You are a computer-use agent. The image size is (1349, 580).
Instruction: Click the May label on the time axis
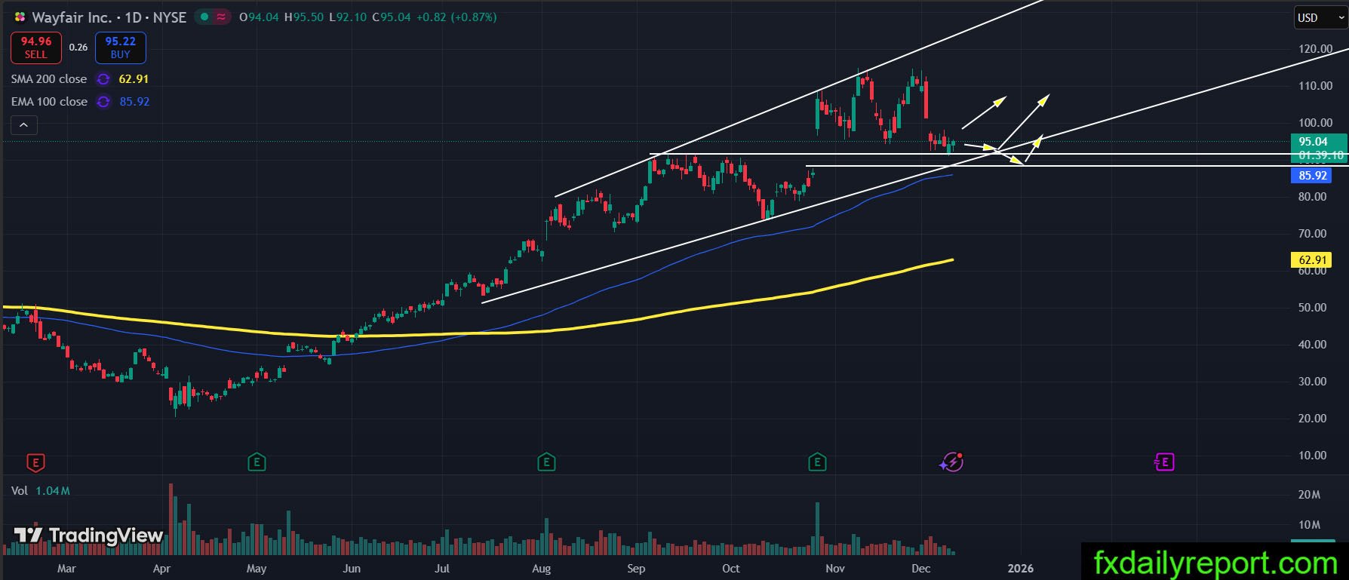point(257,569)
